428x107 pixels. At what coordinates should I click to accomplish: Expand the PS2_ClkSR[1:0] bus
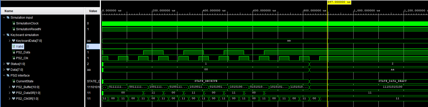[x=10, y=99]
